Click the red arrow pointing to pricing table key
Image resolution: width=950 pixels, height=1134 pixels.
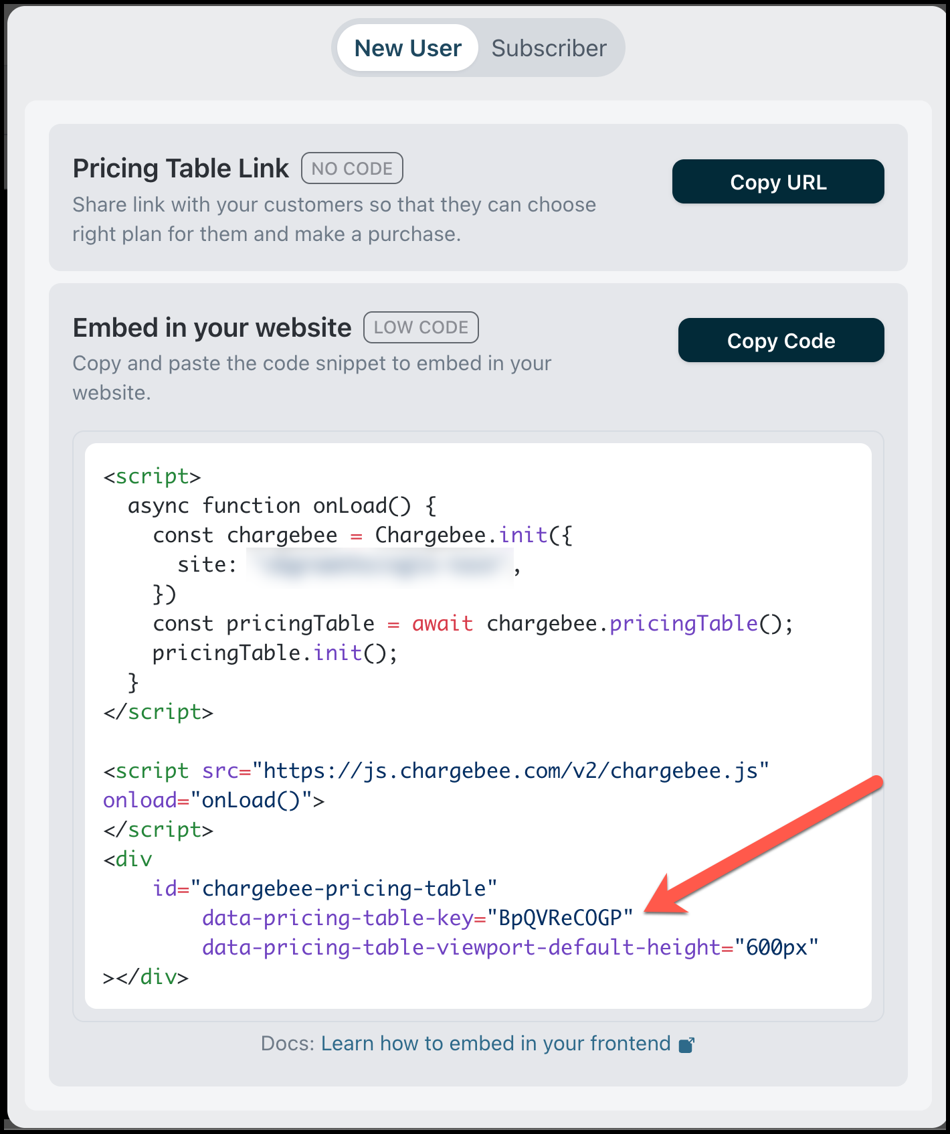(769, 850)
